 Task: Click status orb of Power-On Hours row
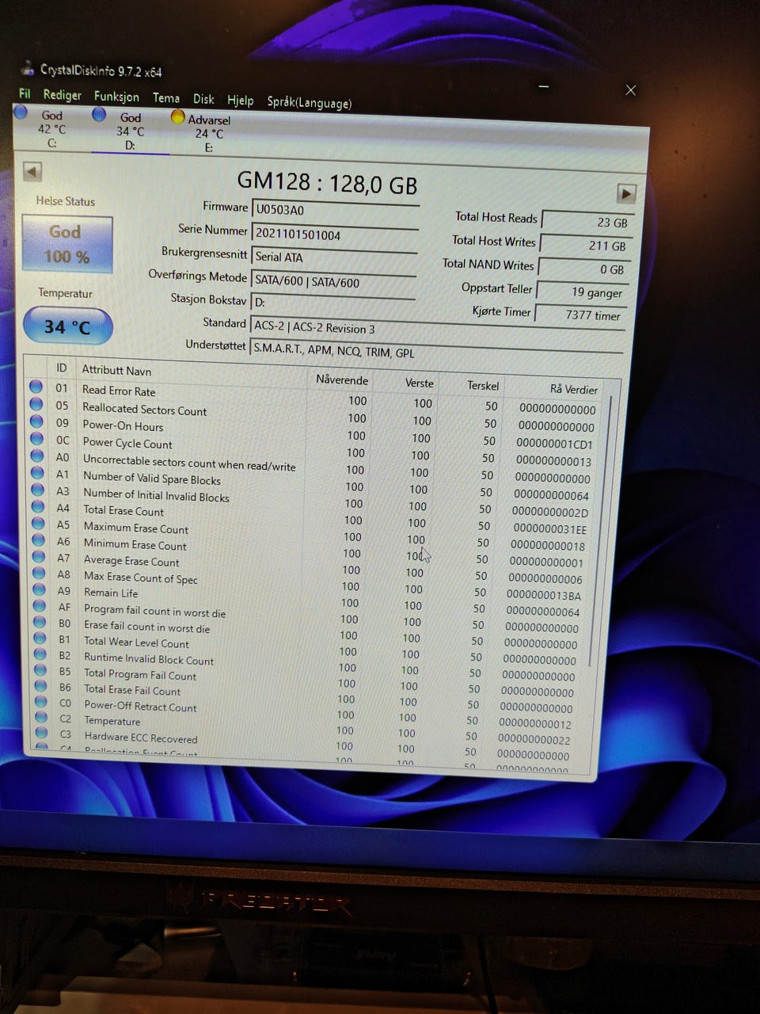(x=36, y=421)
